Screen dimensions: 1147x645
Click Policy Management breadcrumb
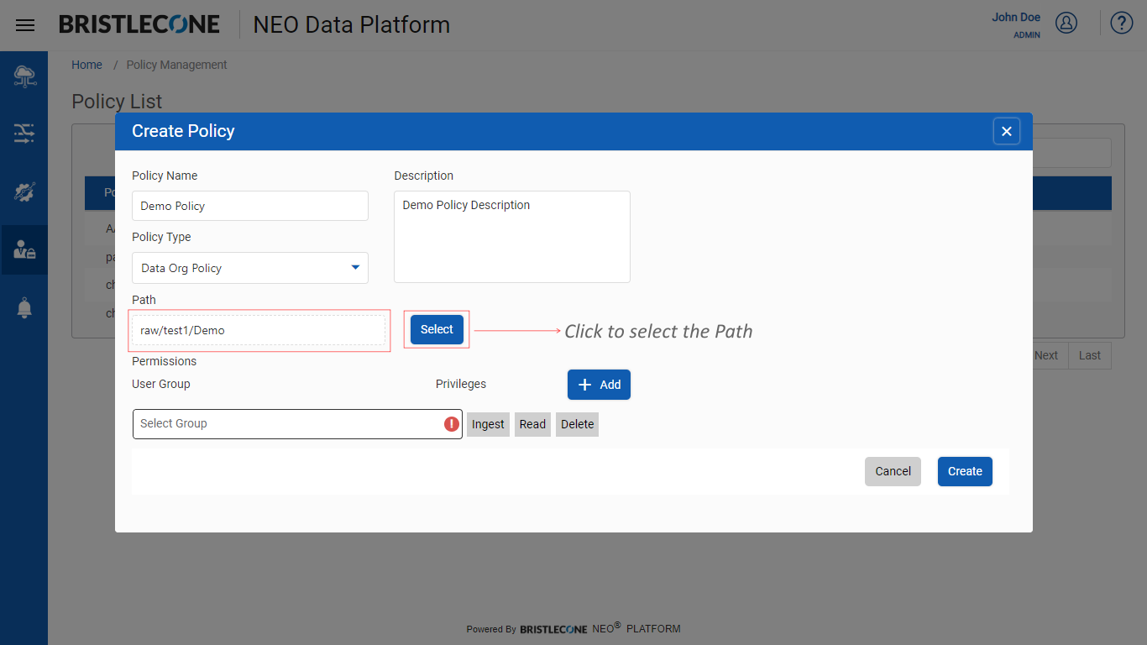point(176,65)
